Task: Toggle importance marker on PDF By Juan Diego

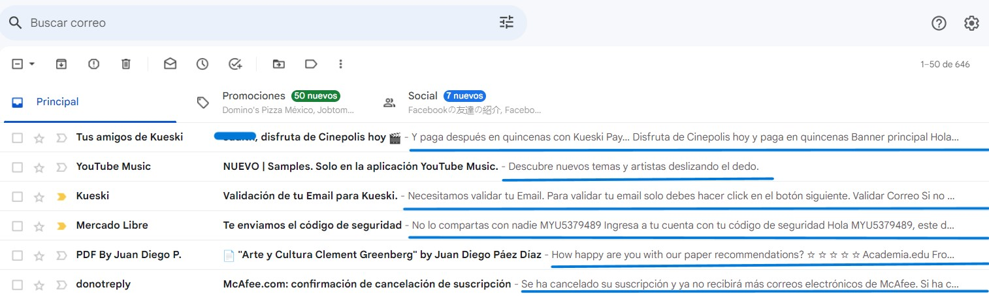Action: click(x=61, y=255)
